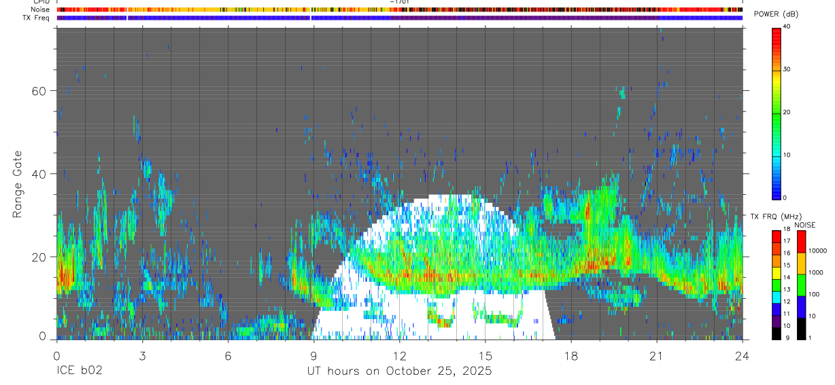835x385 pixels.
Task: Click the "TX Freq" row label at top left
Action: [x=37, y=18]
